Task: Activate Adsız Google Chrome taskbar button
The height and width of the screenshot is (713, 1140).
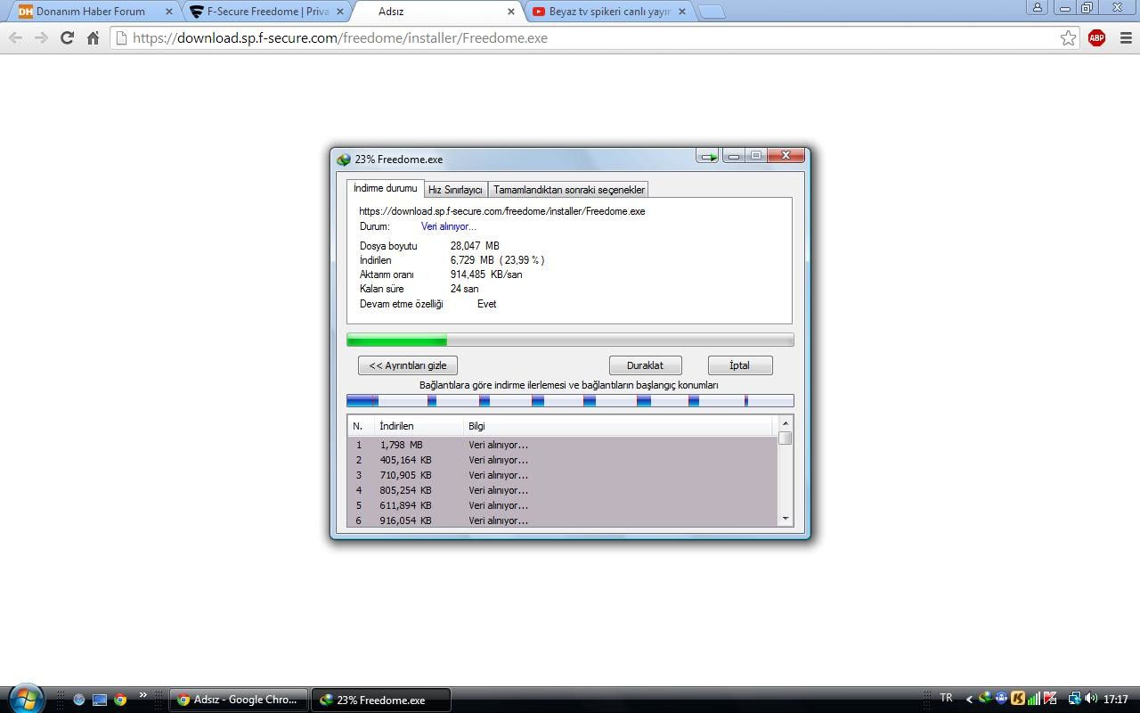Action: 240,700
